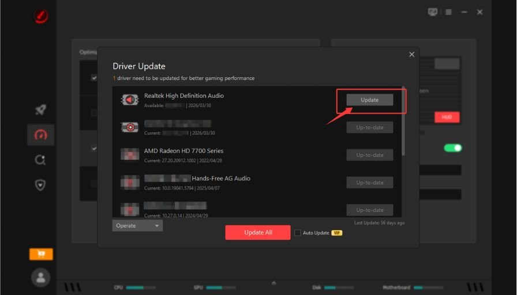
Task: Open the shield protection sidebar tab
Action: click(x=40, y=185)
